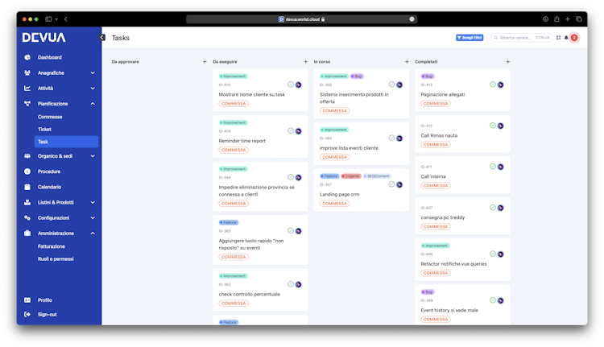The image size is (604, 347).
Task: Go back with browser back arrow
Action: pos(66,19)
